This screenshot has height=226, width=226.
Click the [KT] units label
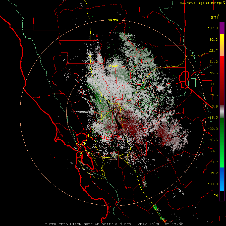214,17
